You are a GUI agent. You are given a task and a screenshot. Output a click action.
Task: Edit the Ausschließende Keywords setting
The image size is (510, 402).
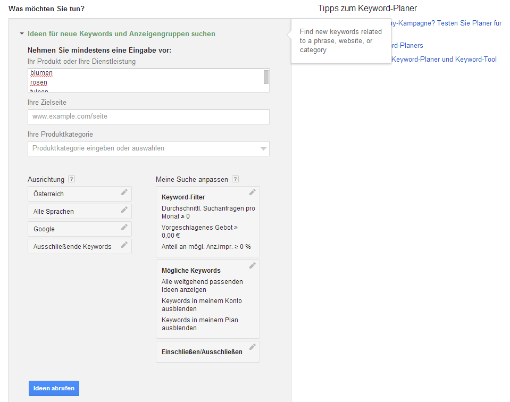125,246
